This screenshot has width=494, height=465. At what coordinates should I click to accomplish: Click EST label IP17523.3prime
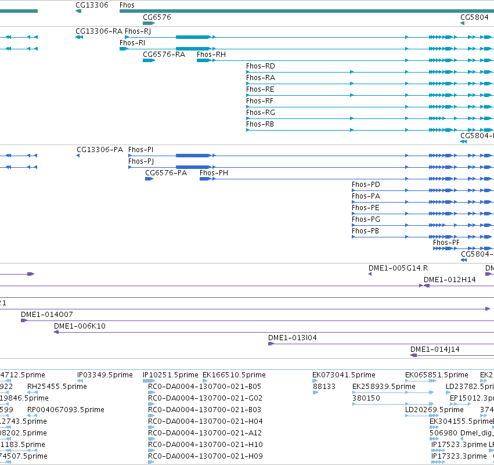point(459,445)
